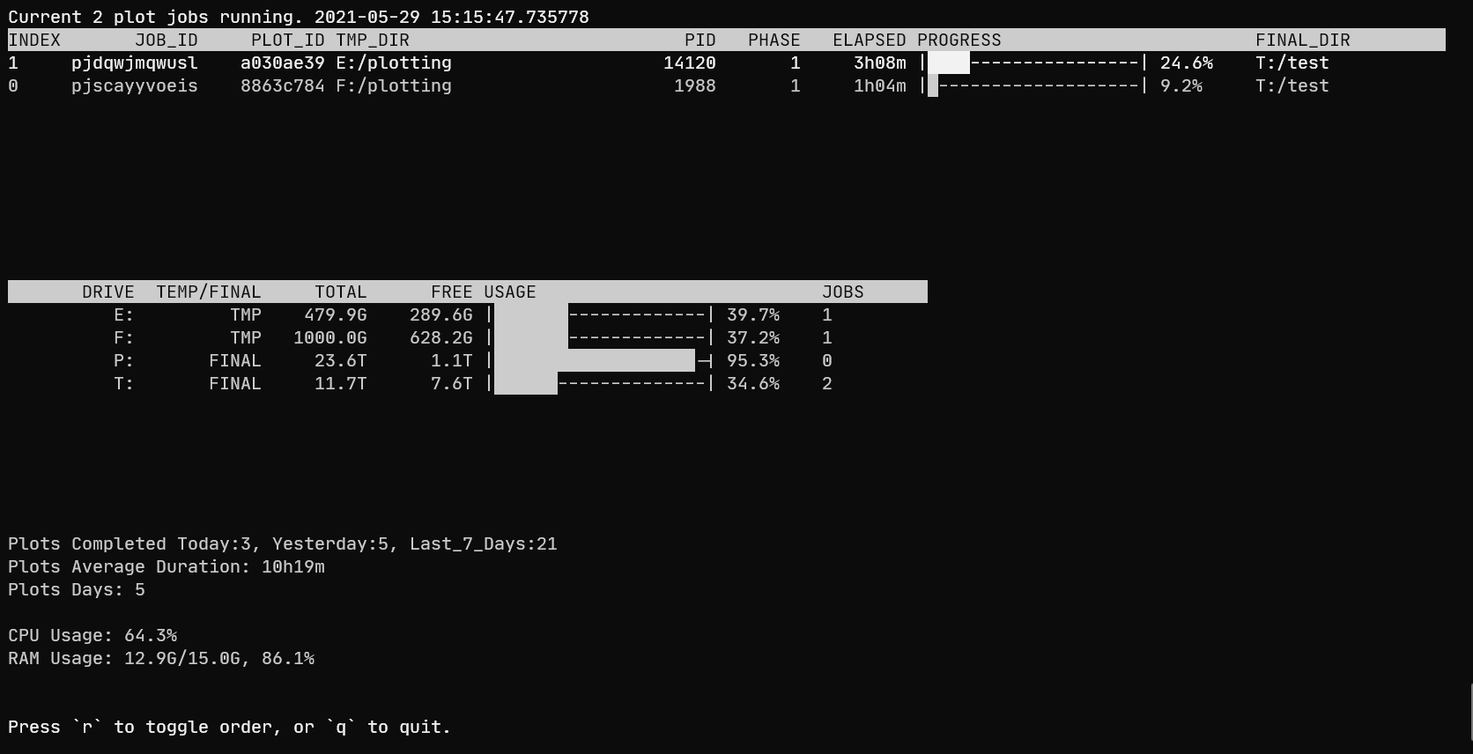Click the progress bar for job pjdqwjmqwusl

1033,63
